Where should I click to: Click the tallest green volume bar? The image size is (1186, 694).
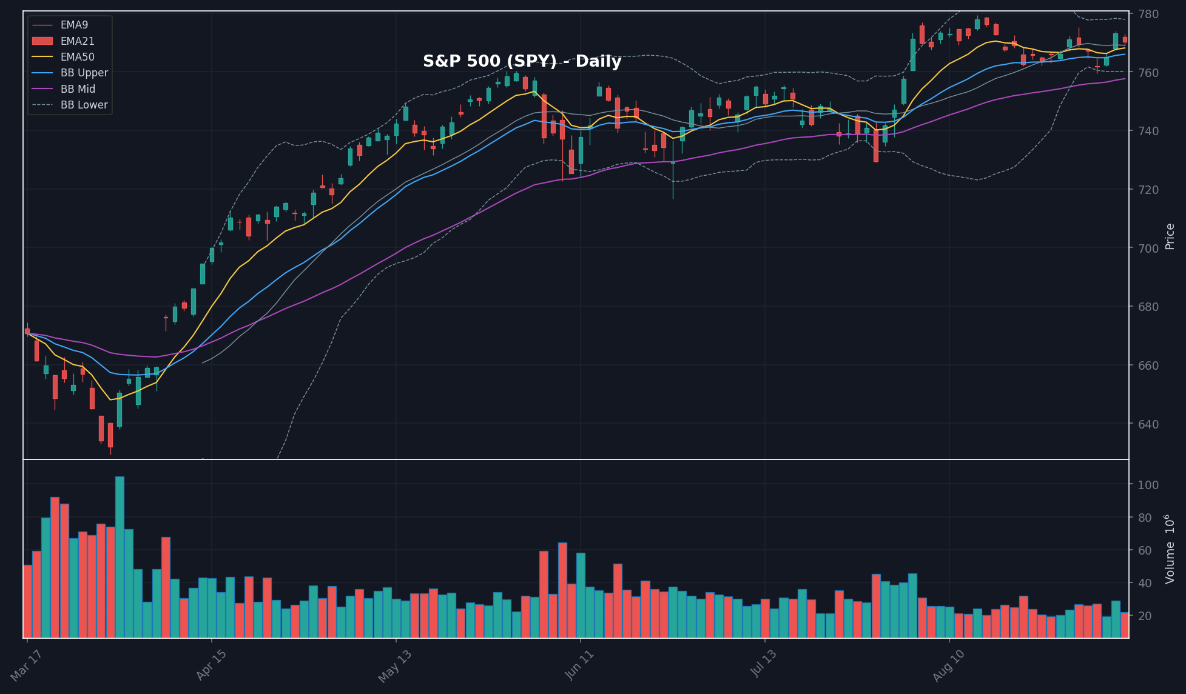coord(120,557)
